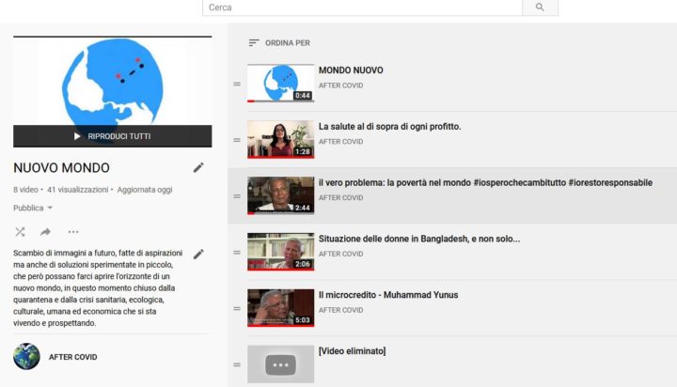Screen dimensions: 677x387
Task: Select the deleted video placeholder thumbnail
Action: 280,364
